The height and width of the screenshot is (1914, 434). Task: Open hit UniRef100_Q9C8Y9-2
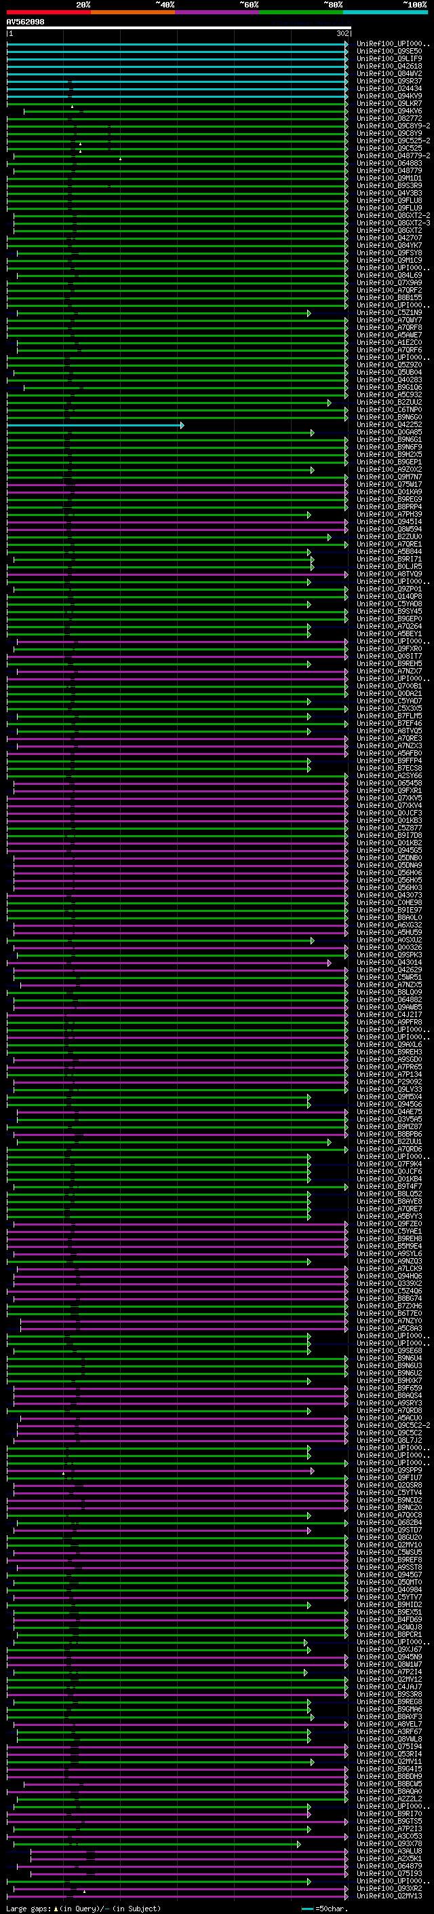point(393,126)
